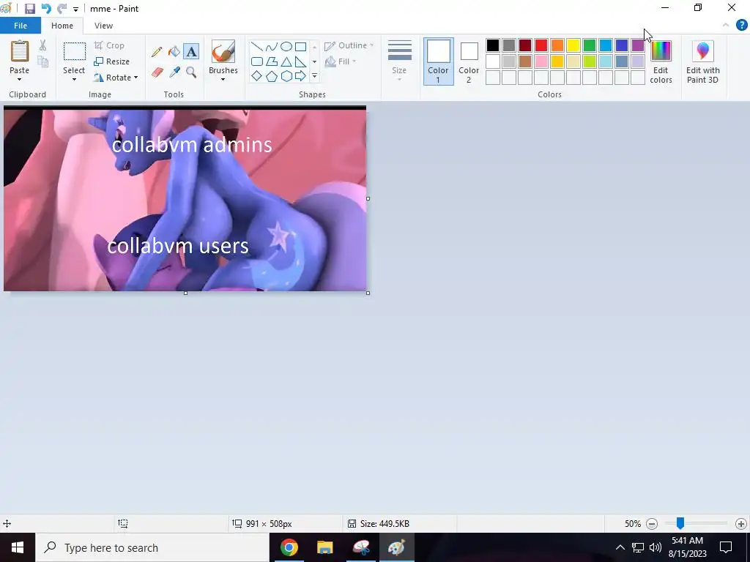
Task: Open File Explorer from the taskbar
Action: [x=324, y=547]
